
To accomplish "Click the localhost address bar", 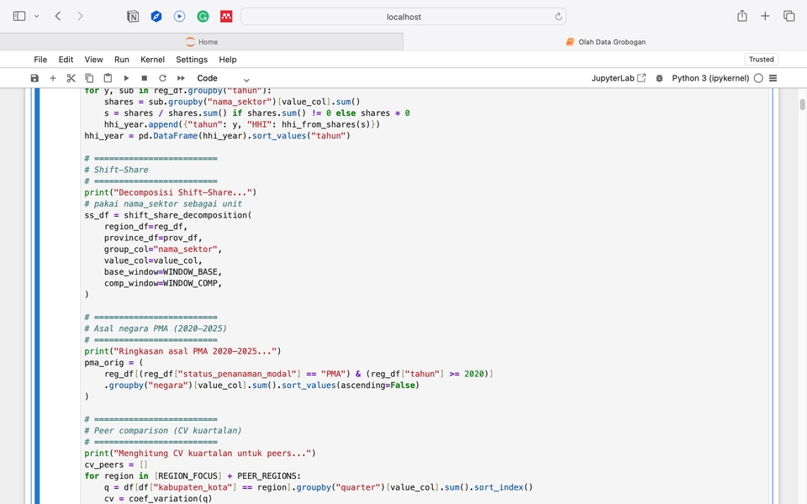I will click(x=403, y=16).
